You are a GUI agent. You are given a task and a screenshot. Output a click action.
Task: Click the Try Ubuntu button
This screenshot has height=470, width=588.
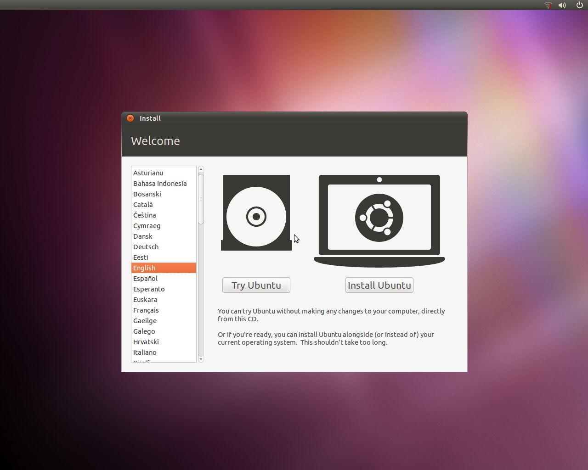click(x=256, y=285)
